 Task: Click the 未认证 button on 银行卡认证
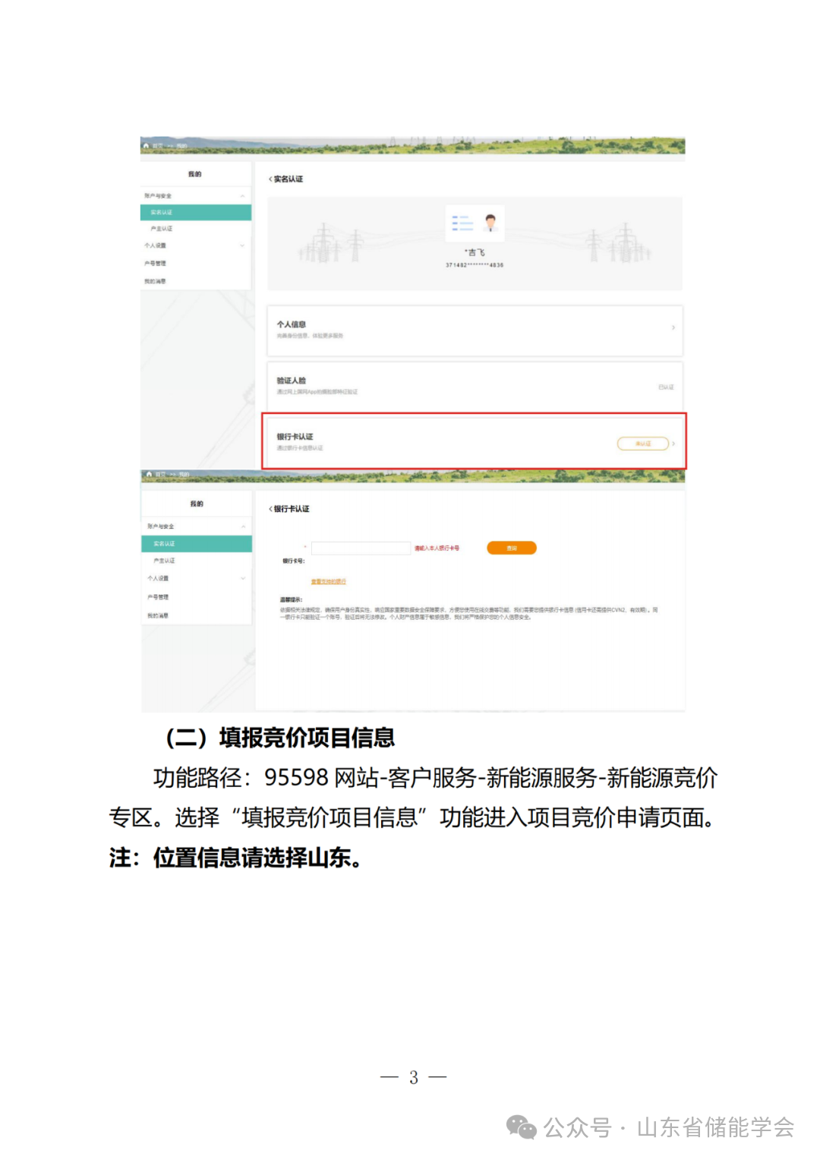pyautogui.click(x=642, y=443)
